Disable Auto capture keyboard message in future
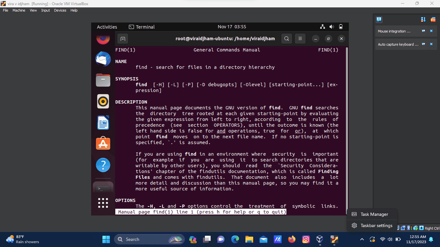 coord(424,44)
